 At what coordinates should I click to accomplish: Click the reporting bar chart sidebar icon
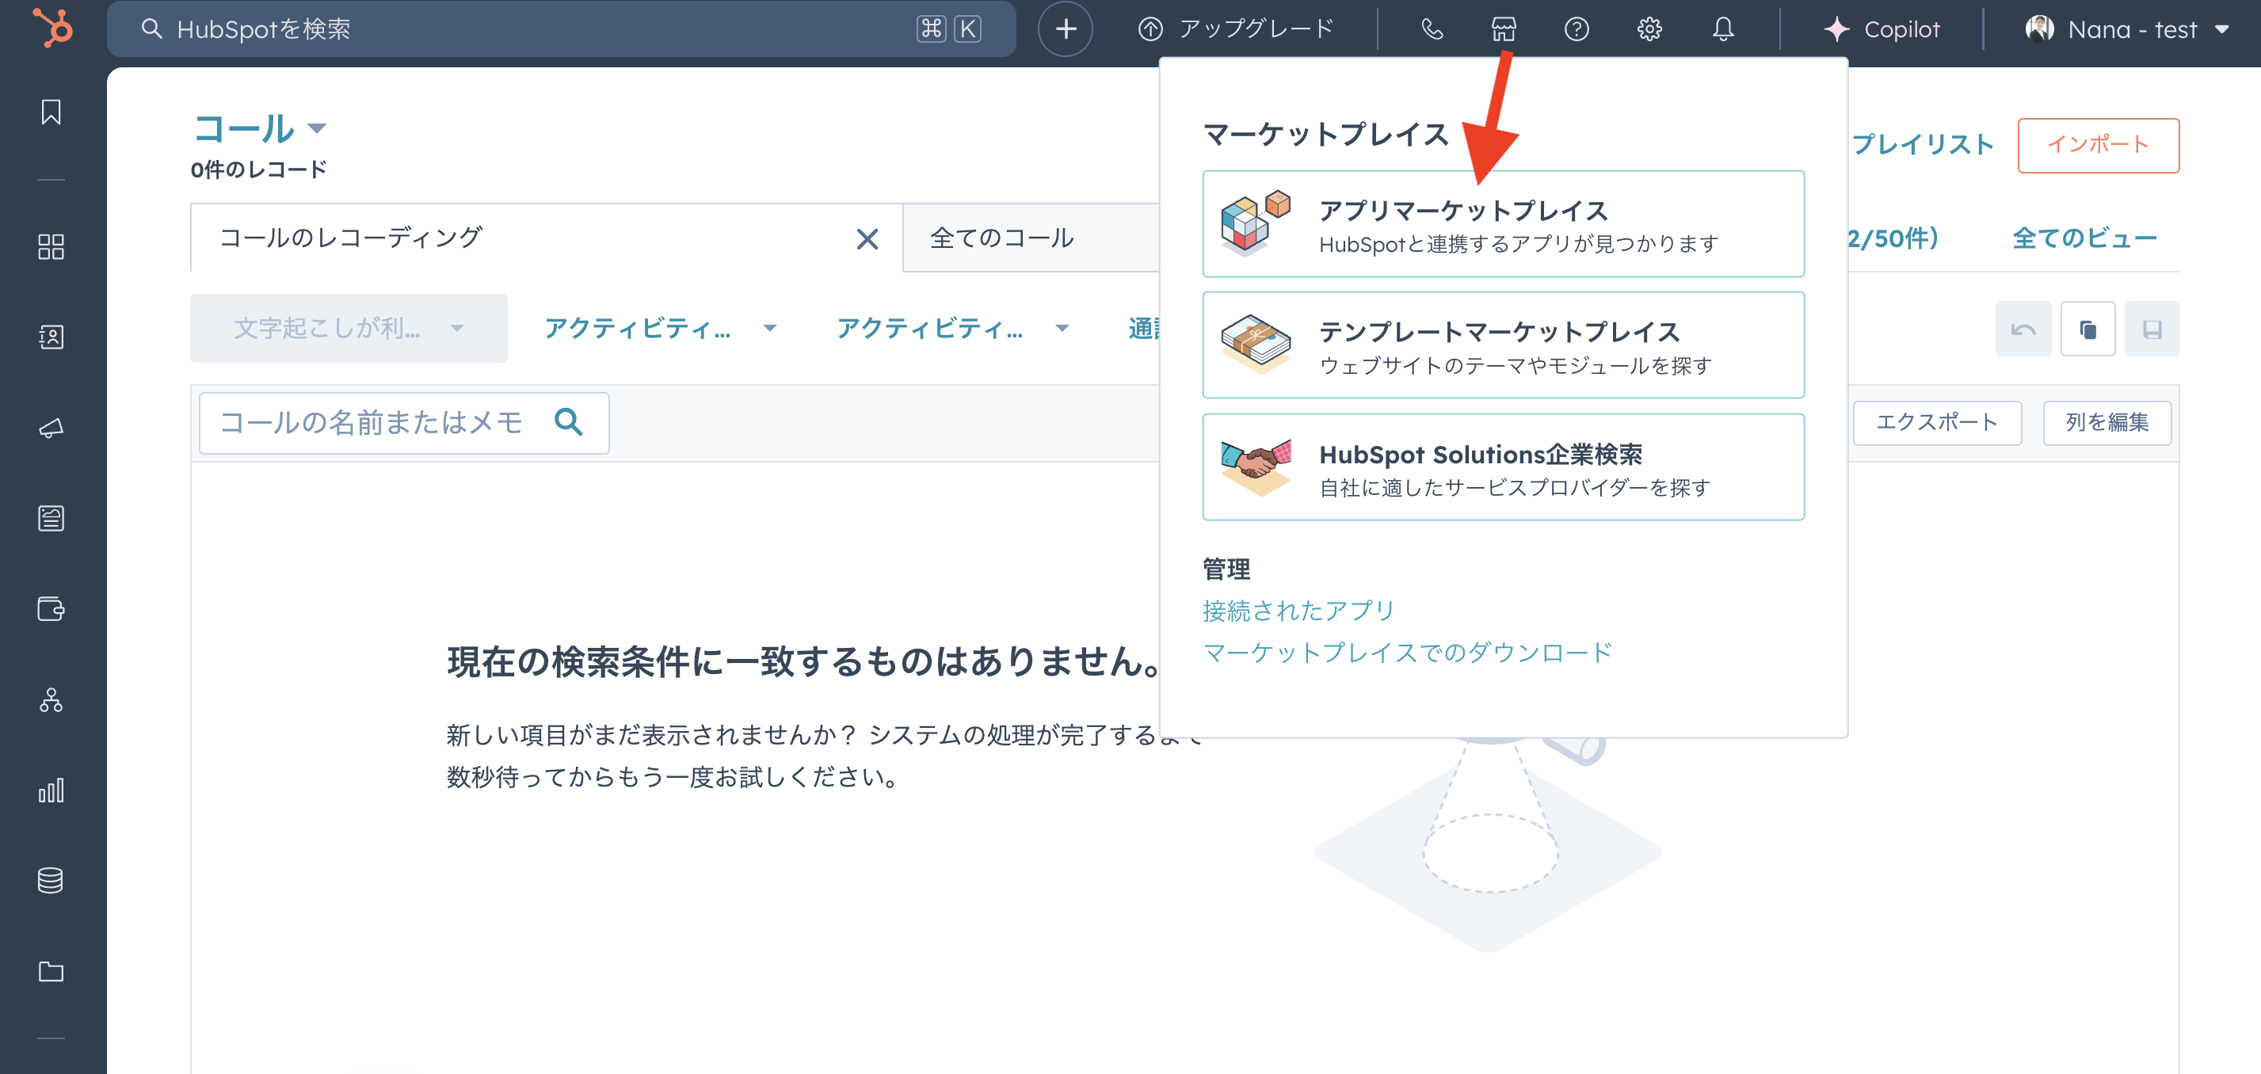click(51, 790)
